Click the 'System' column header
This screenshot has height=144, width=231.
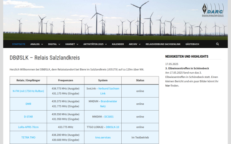click(x=103, y=80)
